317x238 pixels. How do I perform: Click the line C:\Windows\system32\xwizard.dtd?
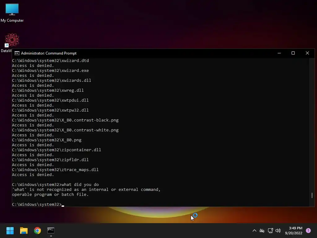point(50,60)
